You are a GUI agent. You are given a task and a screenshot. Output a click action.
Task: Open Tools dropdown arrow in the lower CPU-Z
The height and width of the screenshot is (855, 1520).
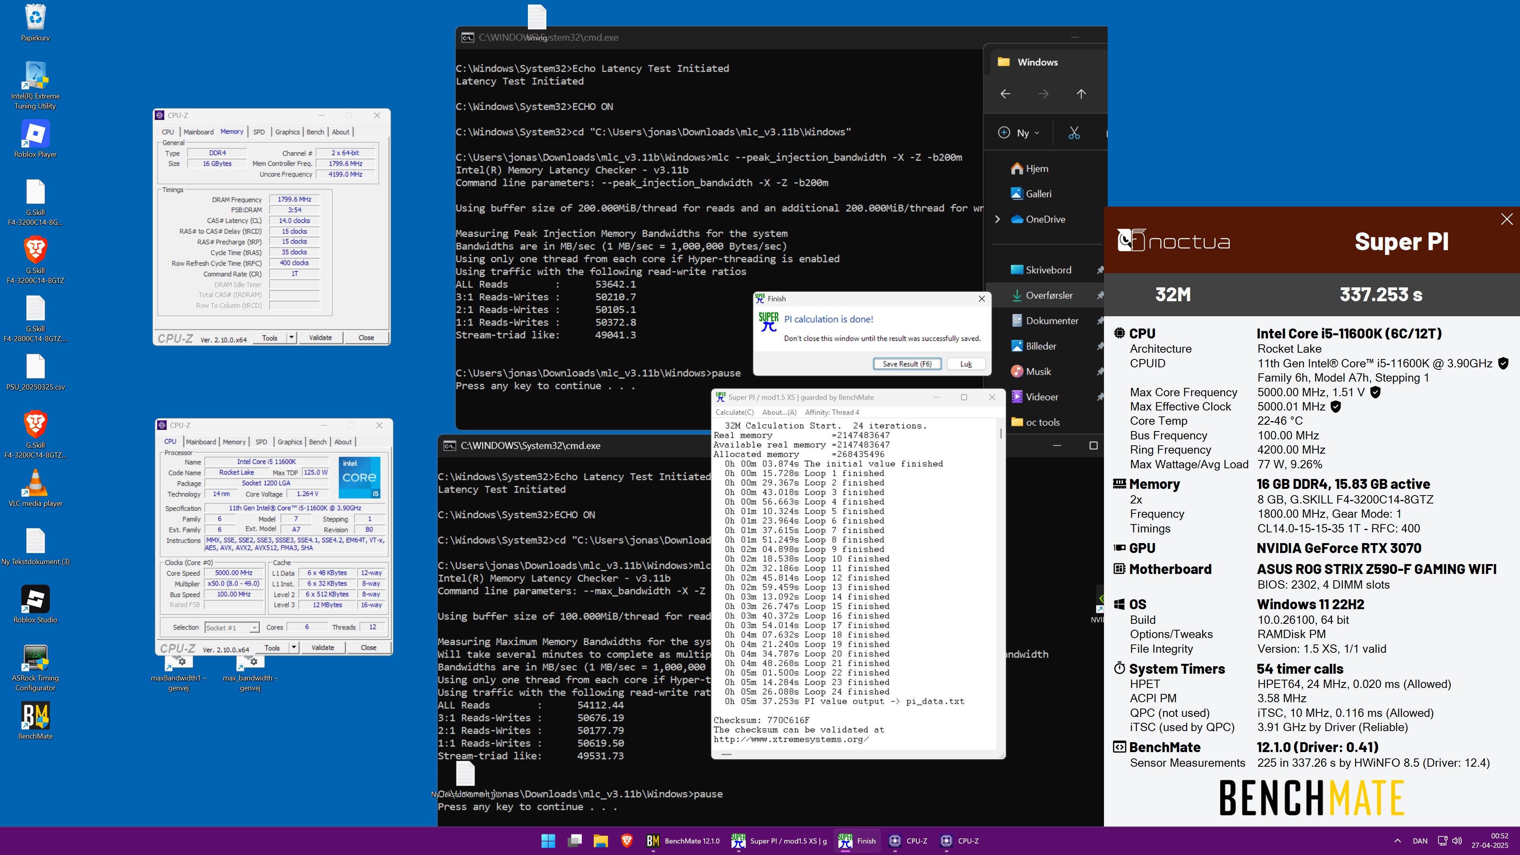click(293, 647)
